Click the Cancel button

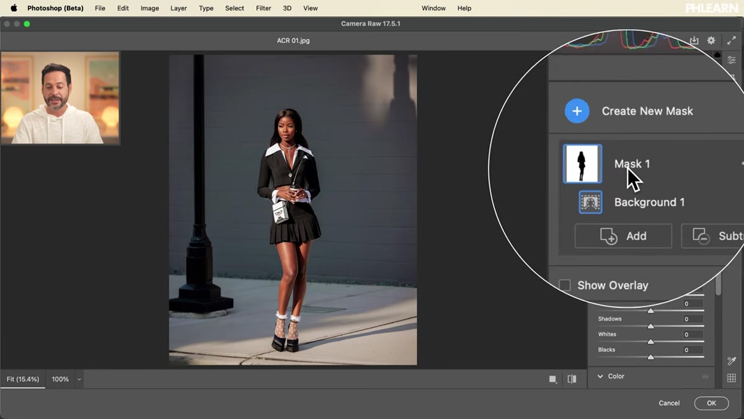669,403
